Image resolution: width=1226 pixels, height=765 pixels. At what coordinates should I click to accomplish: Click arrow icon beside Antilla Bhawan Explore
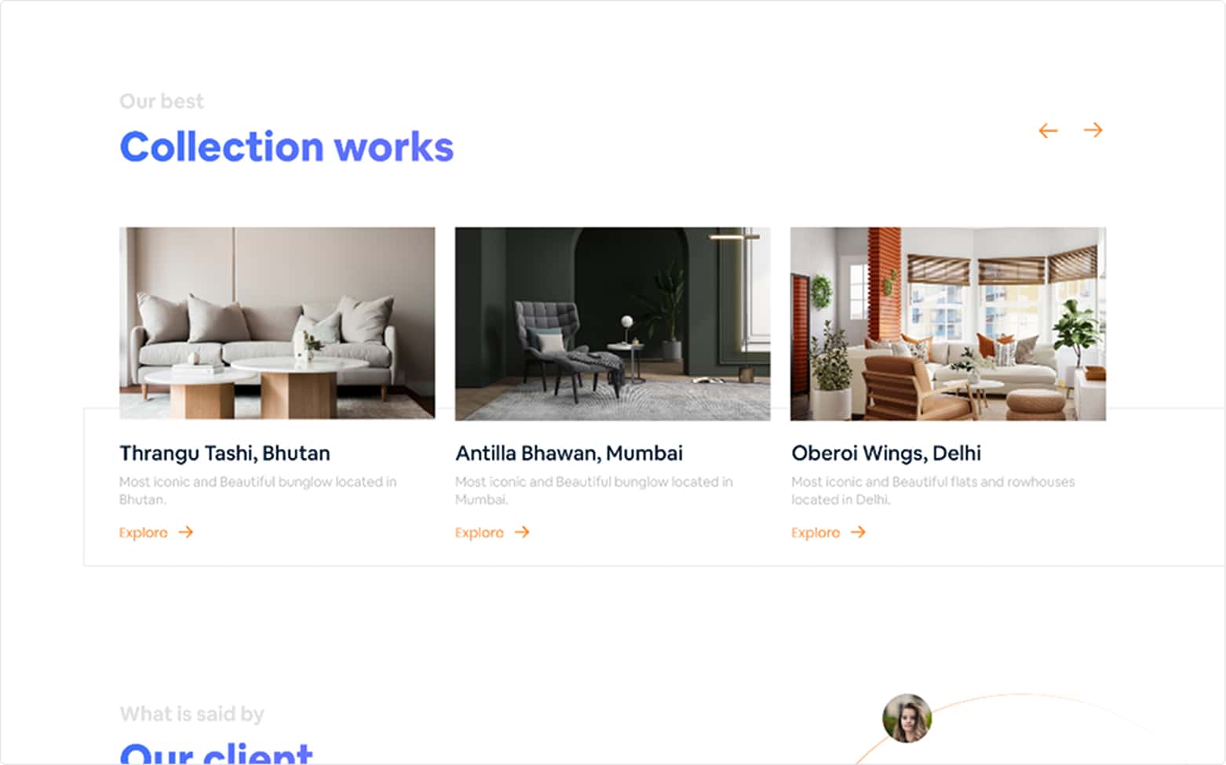tap(522, 532)
